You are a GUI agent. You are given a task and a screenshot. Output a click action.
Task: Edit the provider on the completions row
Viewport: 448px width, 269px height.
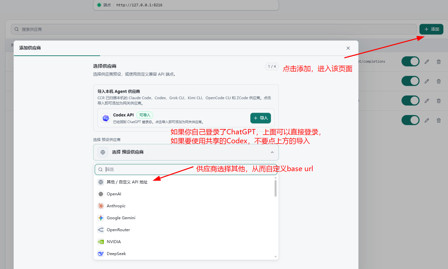pyautogui.click(x=427, y=61)
